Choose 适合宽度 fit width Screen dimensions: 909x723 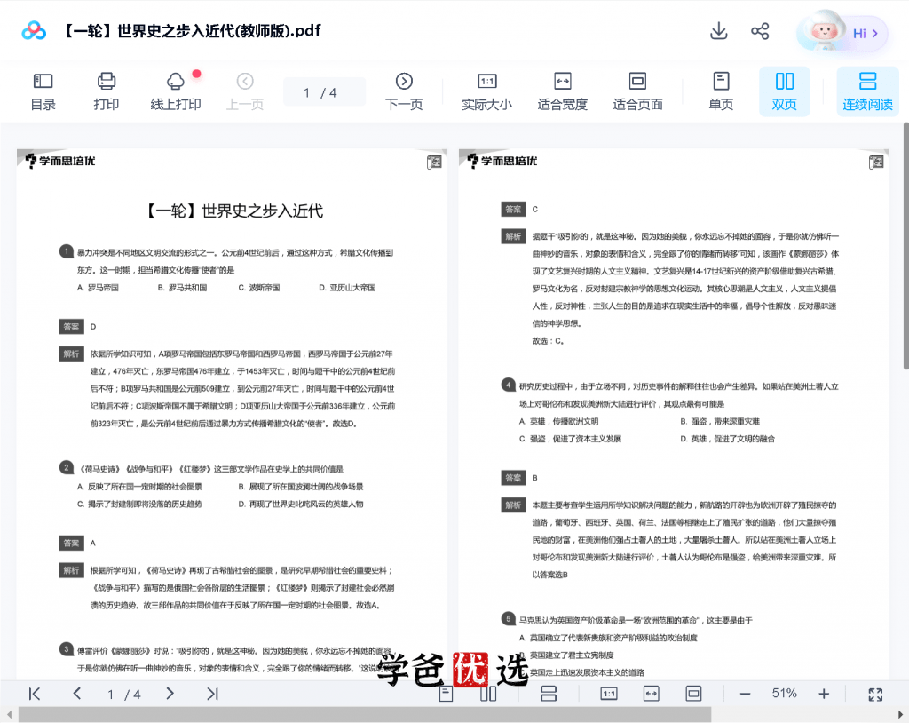pos(562,91)
